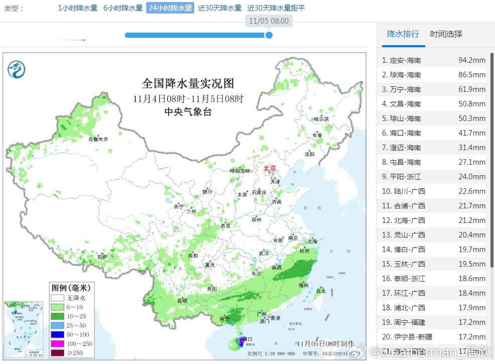Select ranking entry "1. 定安-海南"

(433, 60)
